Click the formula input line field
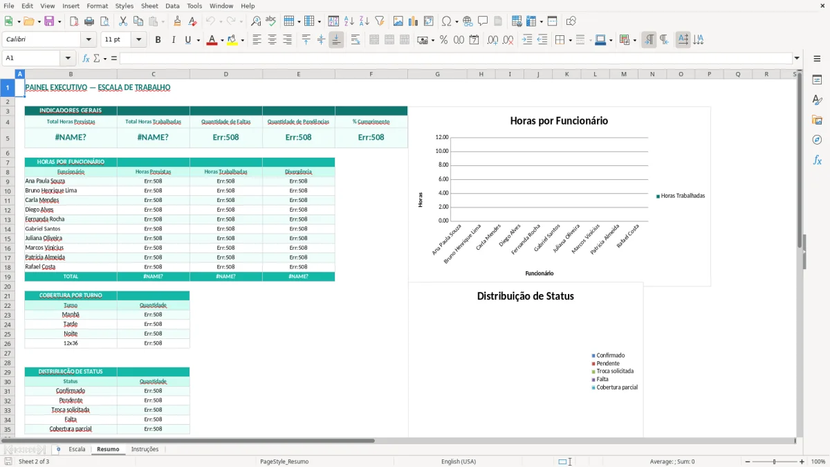The image size is (830, 467). (455, 58)
